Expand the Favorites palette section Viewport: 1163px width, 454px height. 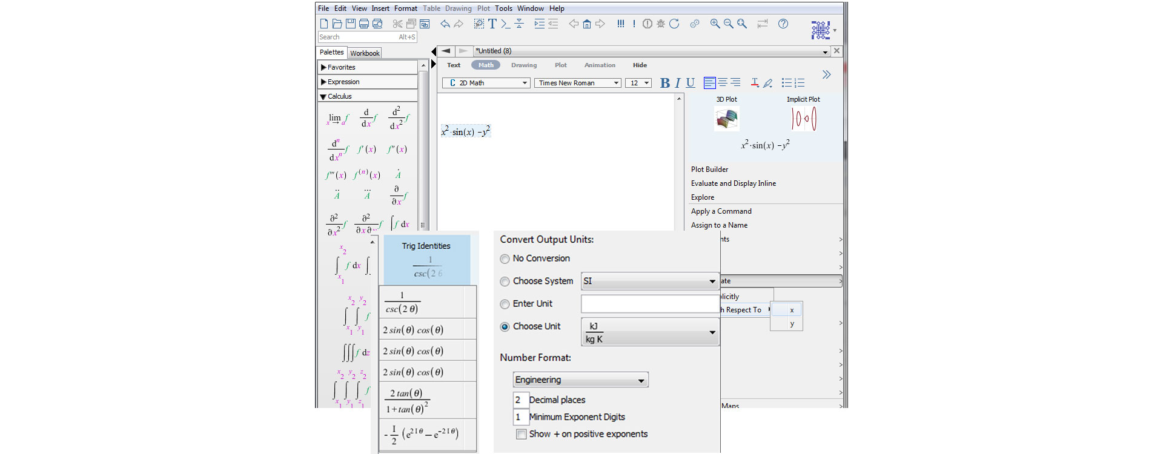(341, 67)
